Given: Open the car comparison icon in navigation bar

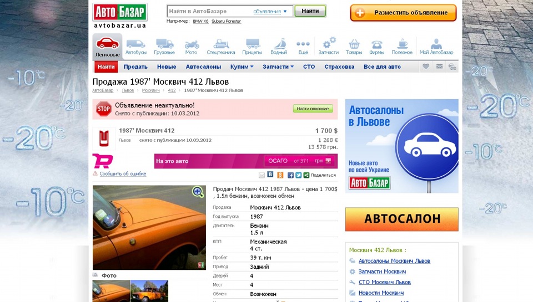Looking at the screenshot, I should pos(452,66).
